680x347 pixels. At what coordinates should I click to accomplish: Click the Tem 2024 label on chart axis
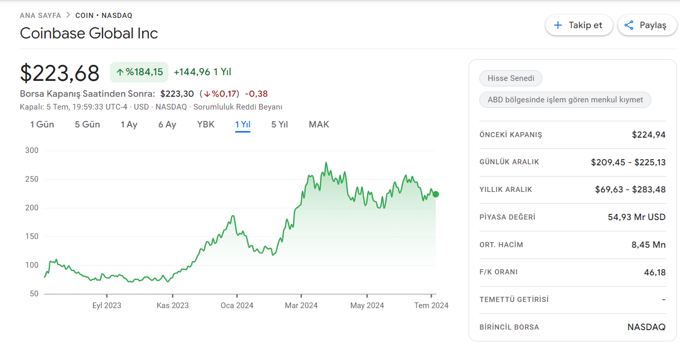(x=431, y=305)
